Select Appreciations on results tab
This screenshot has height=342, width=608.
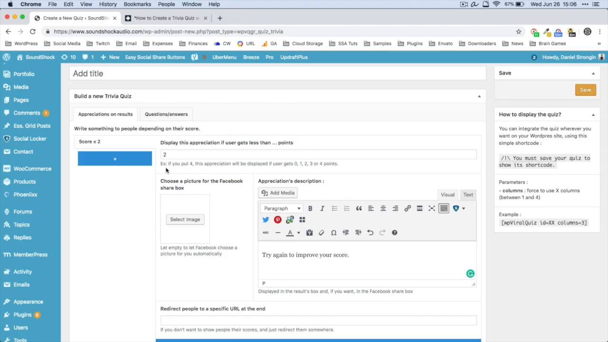click(x=105, y=114)
